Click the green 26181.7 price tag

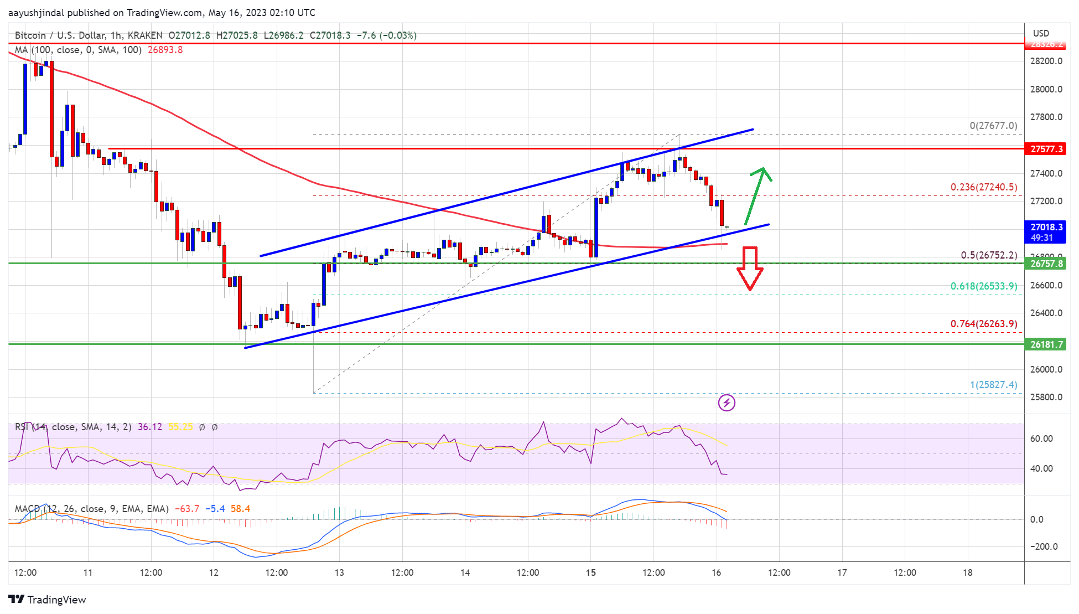click(1046, 344)
